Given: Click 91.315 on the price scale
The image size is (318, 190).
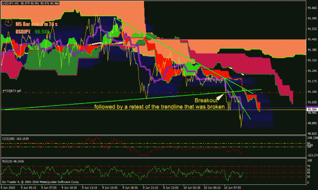Looking at the screenshot, I should click(x=312, y=60).
